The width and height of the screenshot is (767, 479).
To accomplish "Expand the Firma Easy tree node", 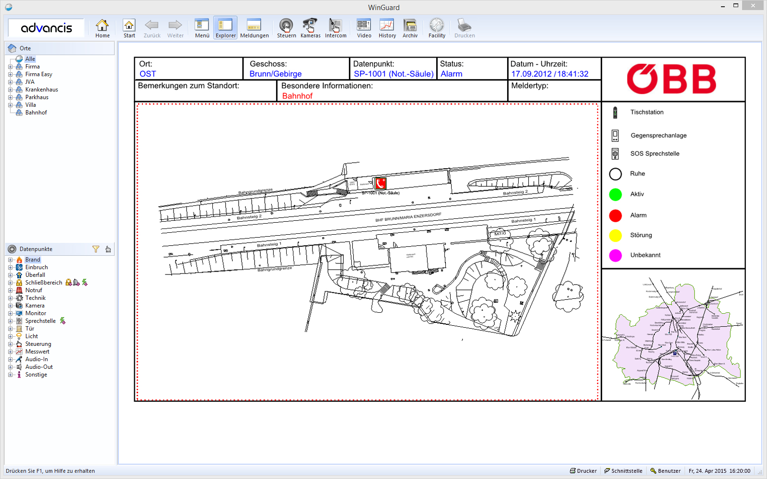I will [10, 74].
